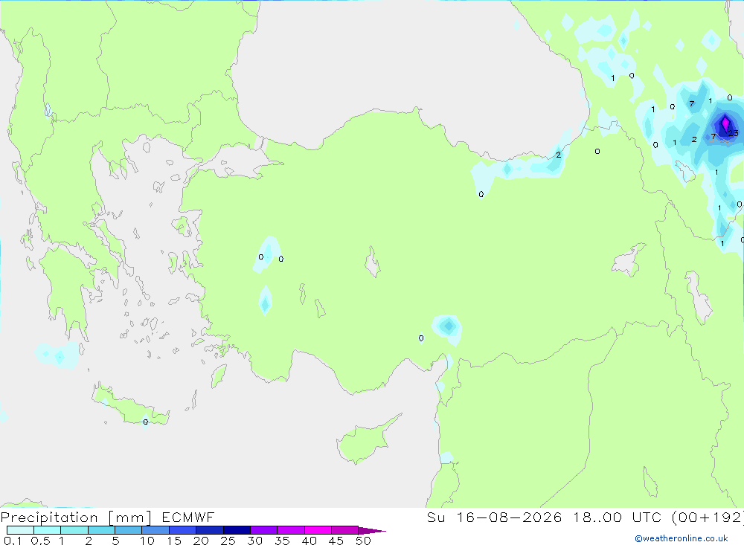Open the weatheronline.co.uk copyright link
The height and width of the screenshot is (545, 744).
682,538
